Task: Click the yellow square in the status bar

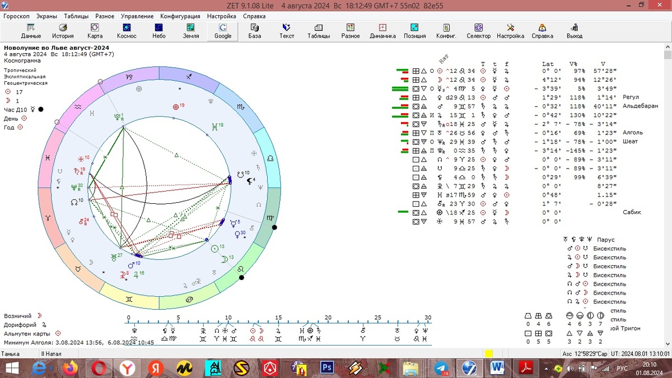Action: [488, 354]
